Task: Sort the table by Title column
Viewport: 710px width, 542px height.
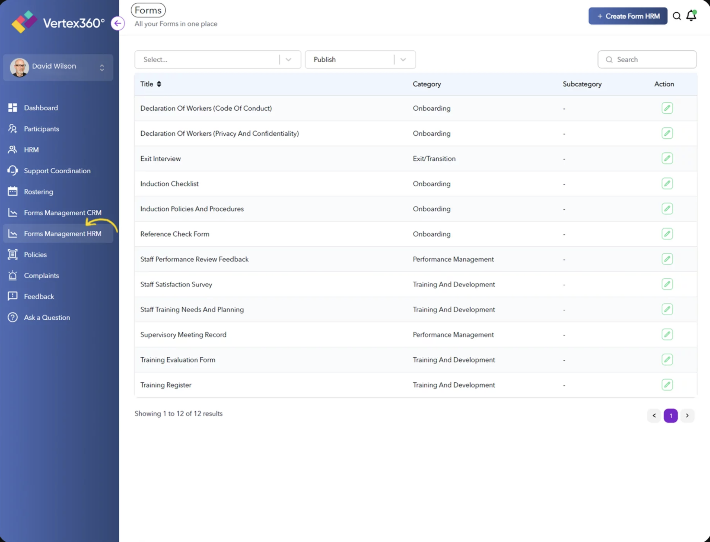Action: point(159,84)
